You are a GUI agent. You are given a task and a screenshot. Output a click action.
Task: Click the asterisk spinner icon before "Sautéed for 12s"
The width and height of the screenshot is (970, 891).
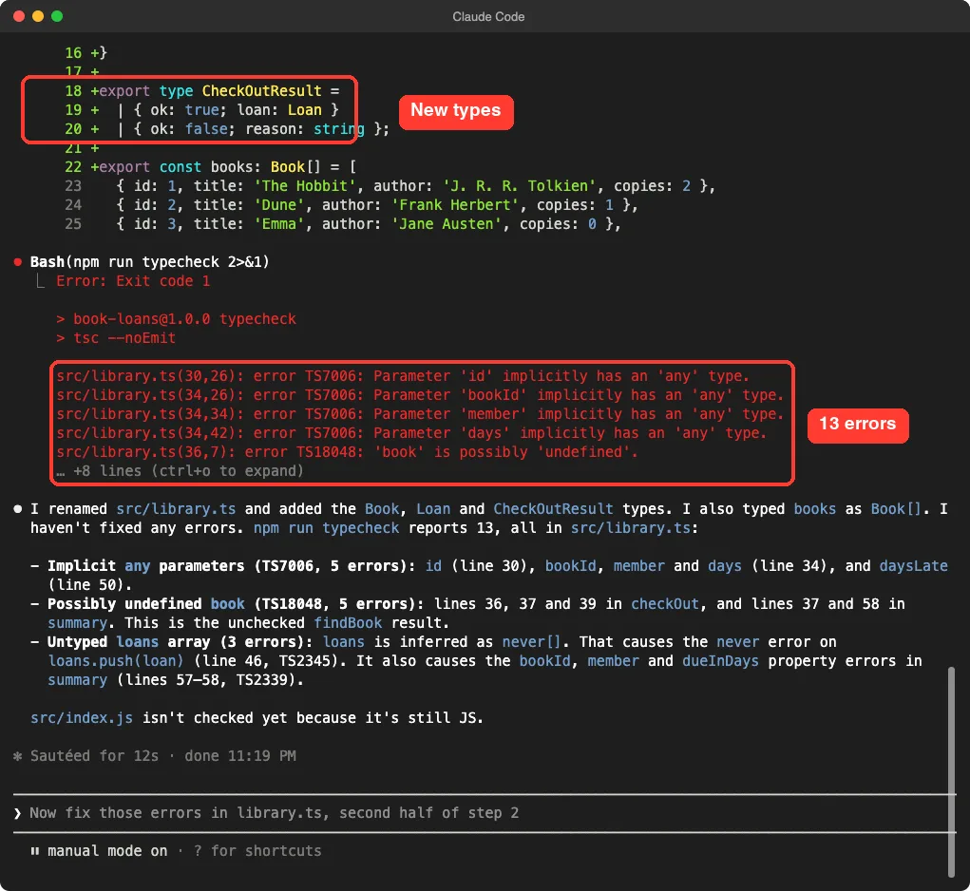[x=18, y=755]
